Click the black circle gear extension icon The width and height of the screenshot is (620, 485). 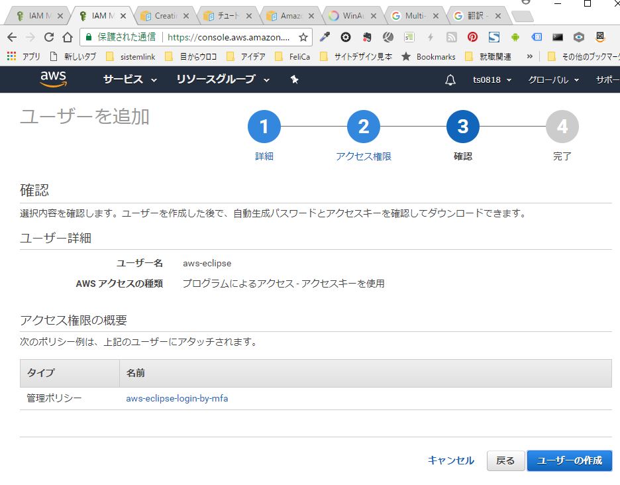pos(346,37)
